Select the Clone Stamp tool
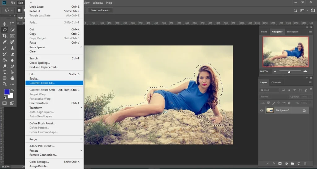 point(12,48)
